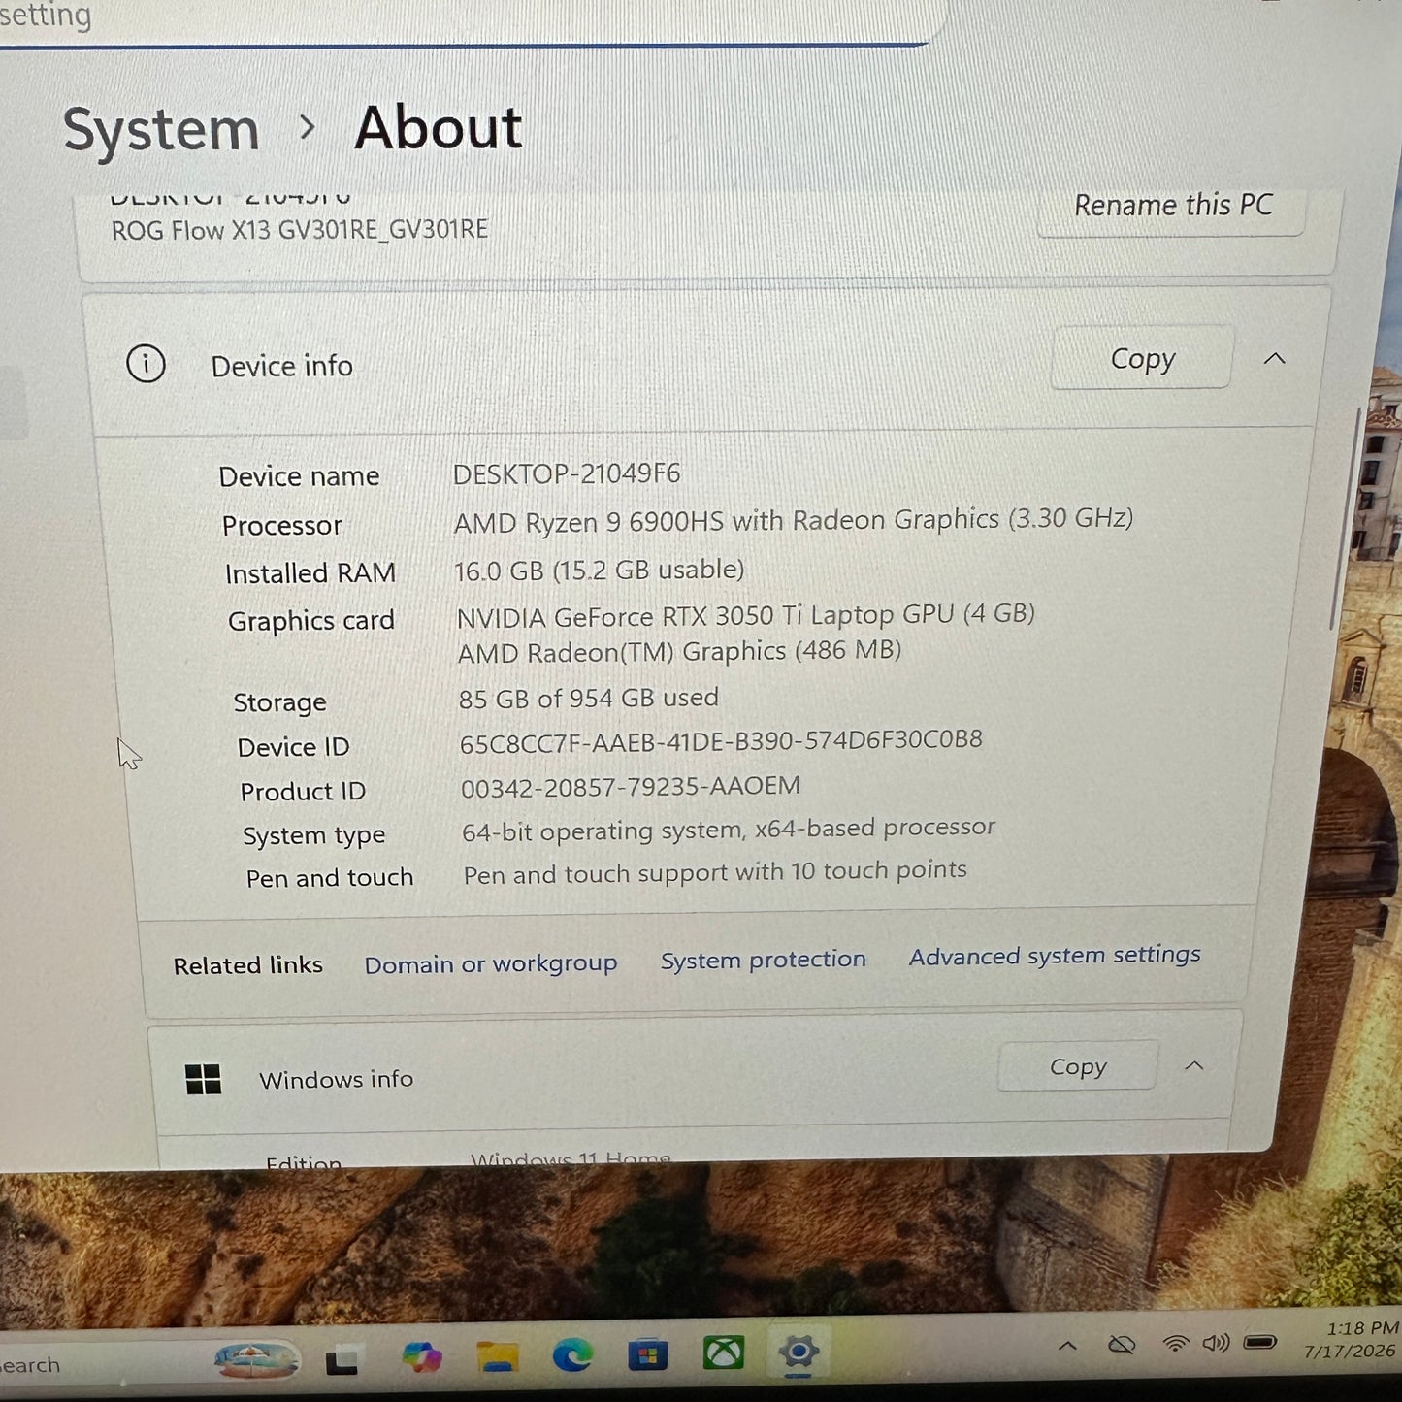Launch Copilot from the taskbar
This screenshot has height=1402, width=1402.
click(x=421, y=1356)
